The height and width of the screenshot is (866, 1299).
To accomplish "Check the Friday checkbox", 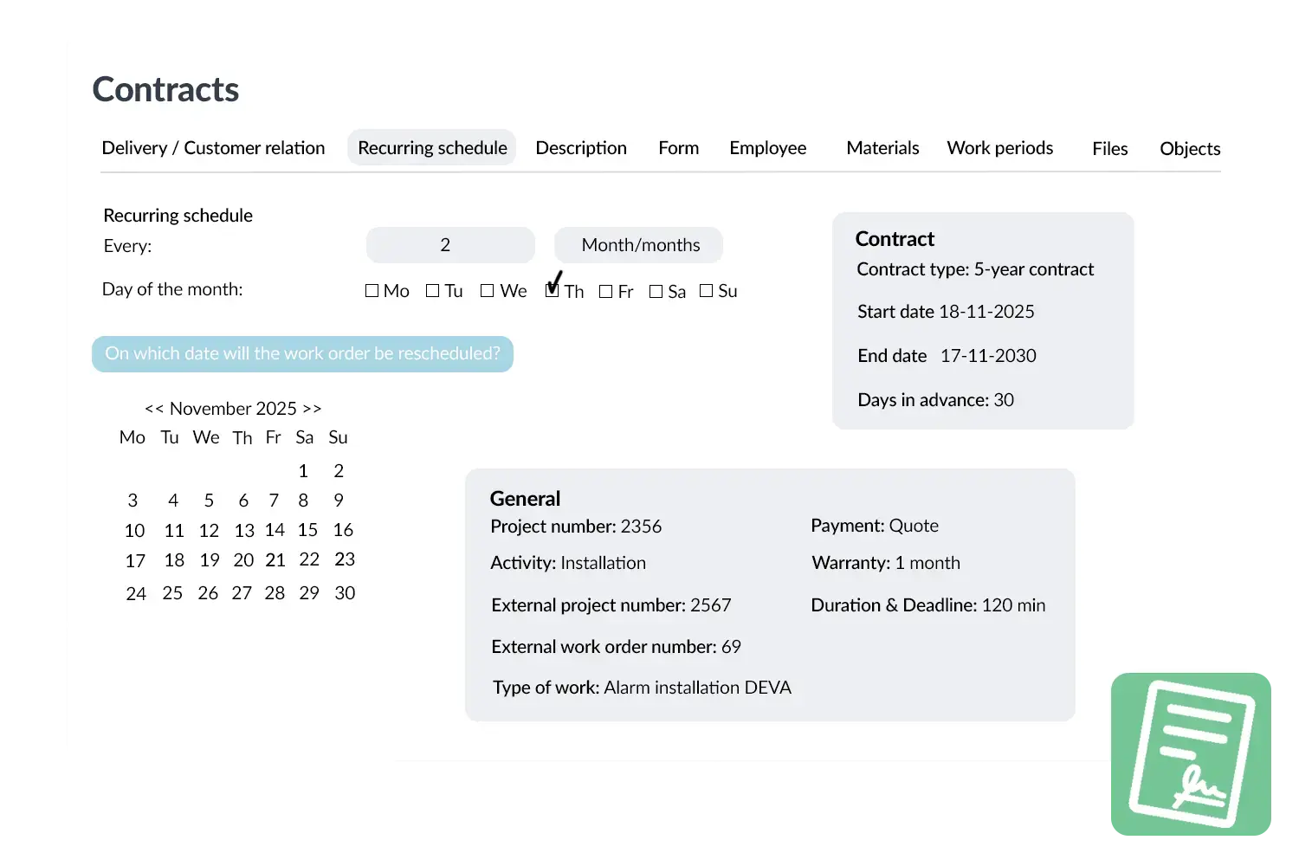I will coord(605,292).
